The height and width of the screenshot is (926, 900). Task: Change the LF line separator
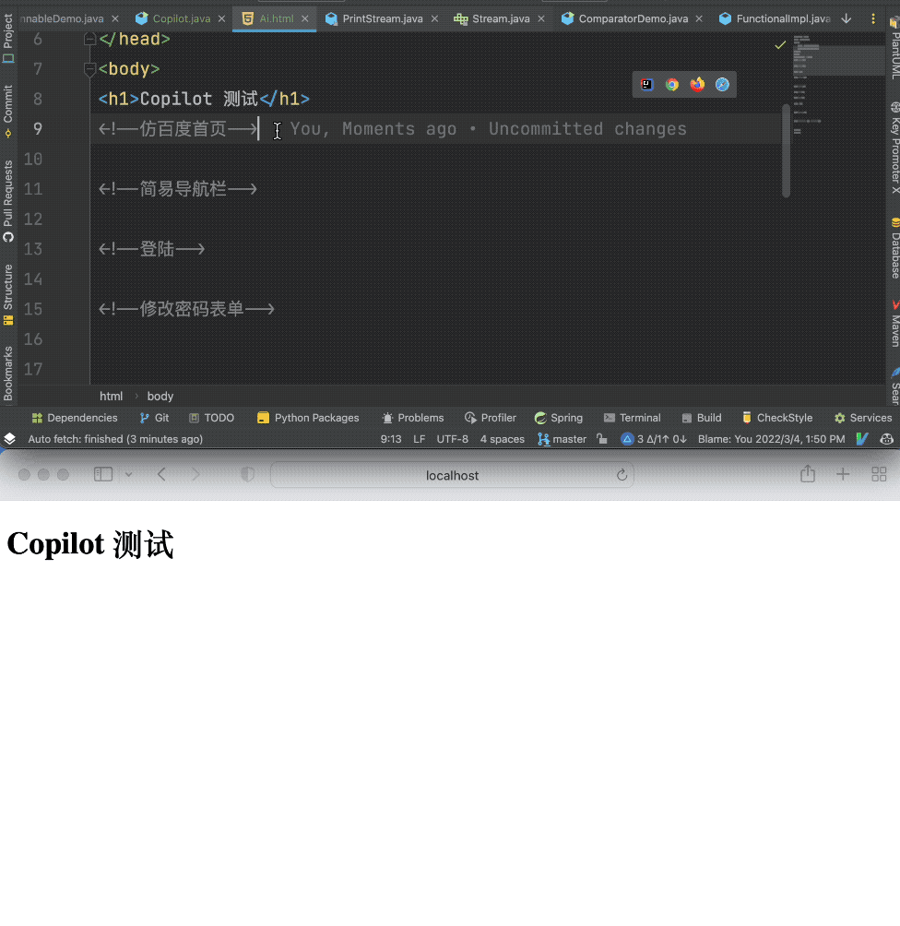point(420,439)
